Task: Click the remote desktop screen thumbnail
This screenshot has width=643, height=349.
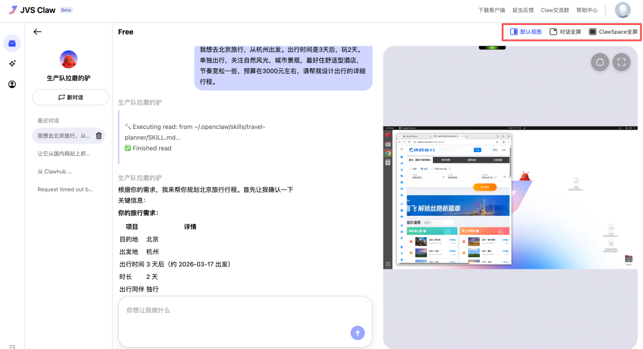Action: (512, 197)
